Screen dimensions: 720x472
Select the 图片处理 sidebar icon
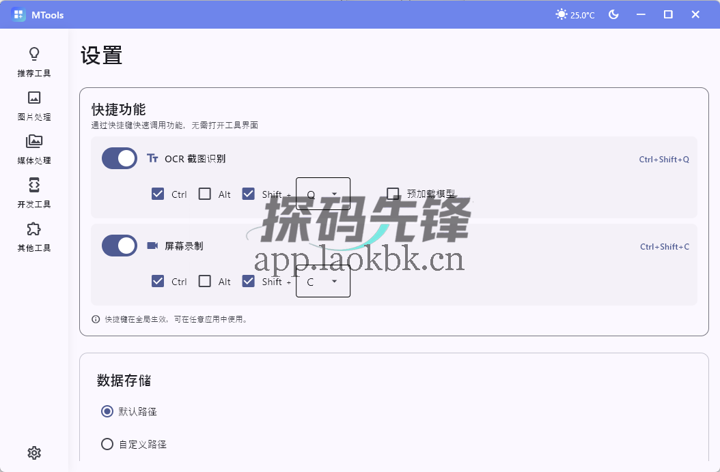coord(33,98)
